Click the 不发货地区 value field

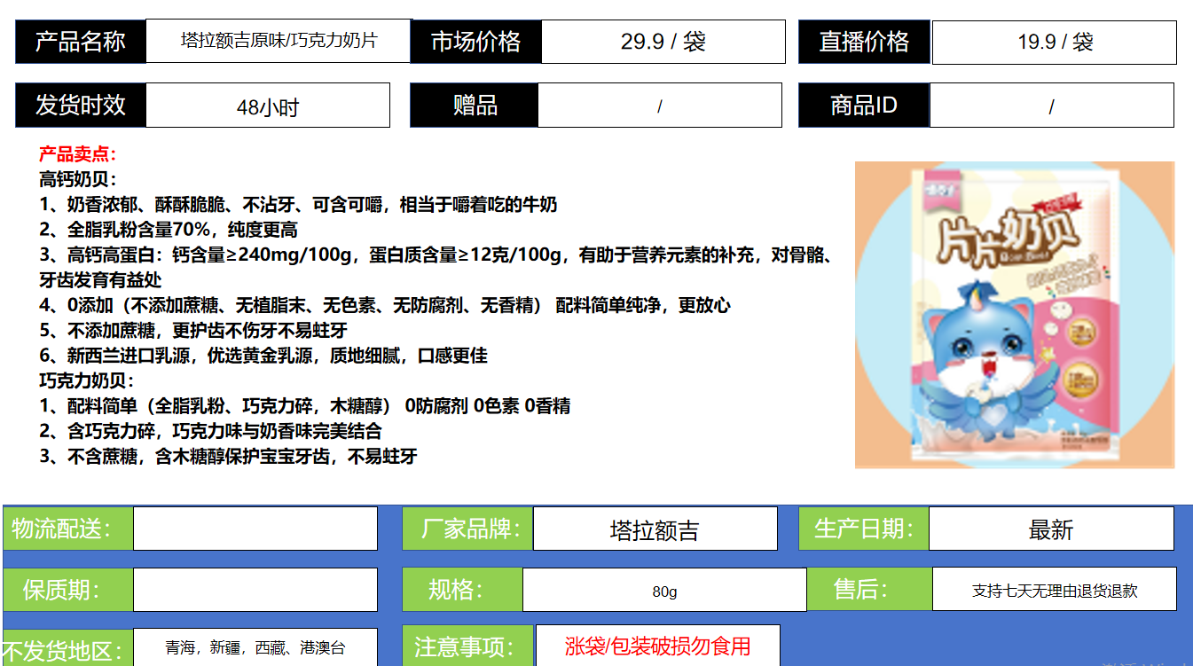pyautogui.click(x=255, y=647)
